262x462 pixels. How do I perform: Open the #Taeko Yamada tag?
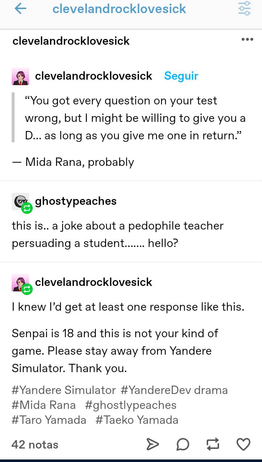(x=137, y=420)
